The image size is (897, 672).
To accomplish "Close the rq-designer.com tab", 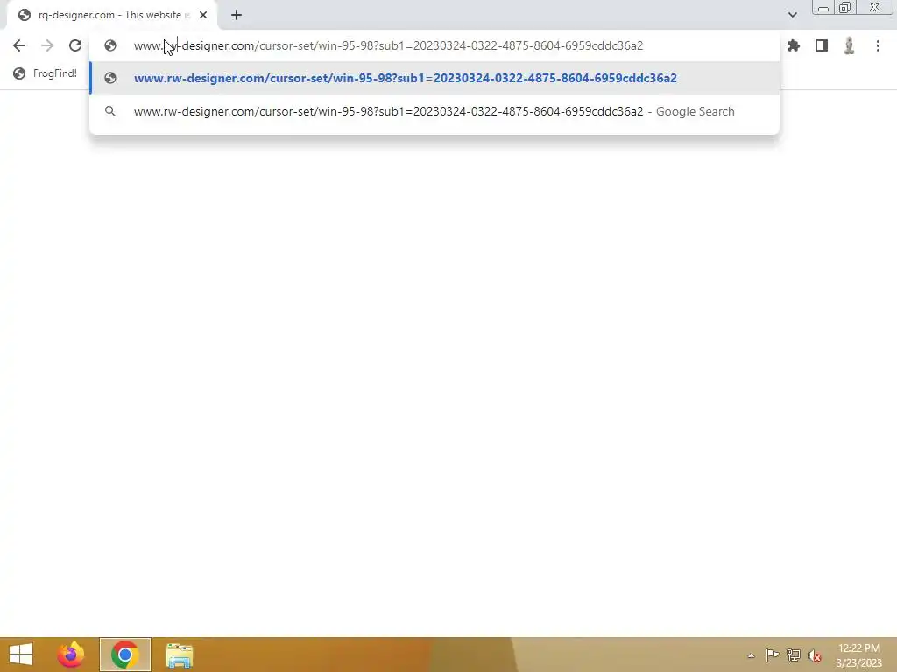I will point(203,15).
